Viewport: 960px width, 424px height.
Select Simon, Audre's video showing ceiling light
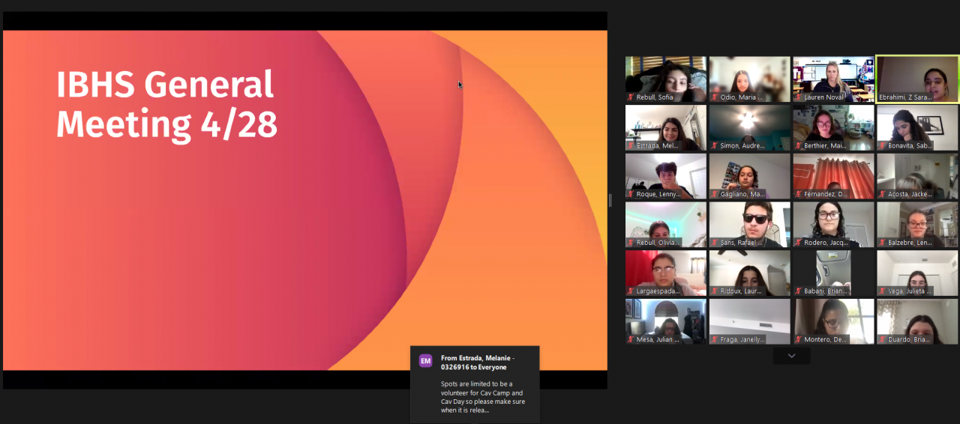coord(749,127)
